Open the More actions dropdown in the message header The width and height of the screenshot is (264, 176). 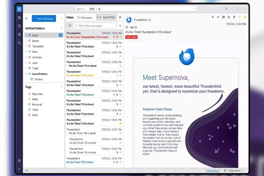click(239, 17)
